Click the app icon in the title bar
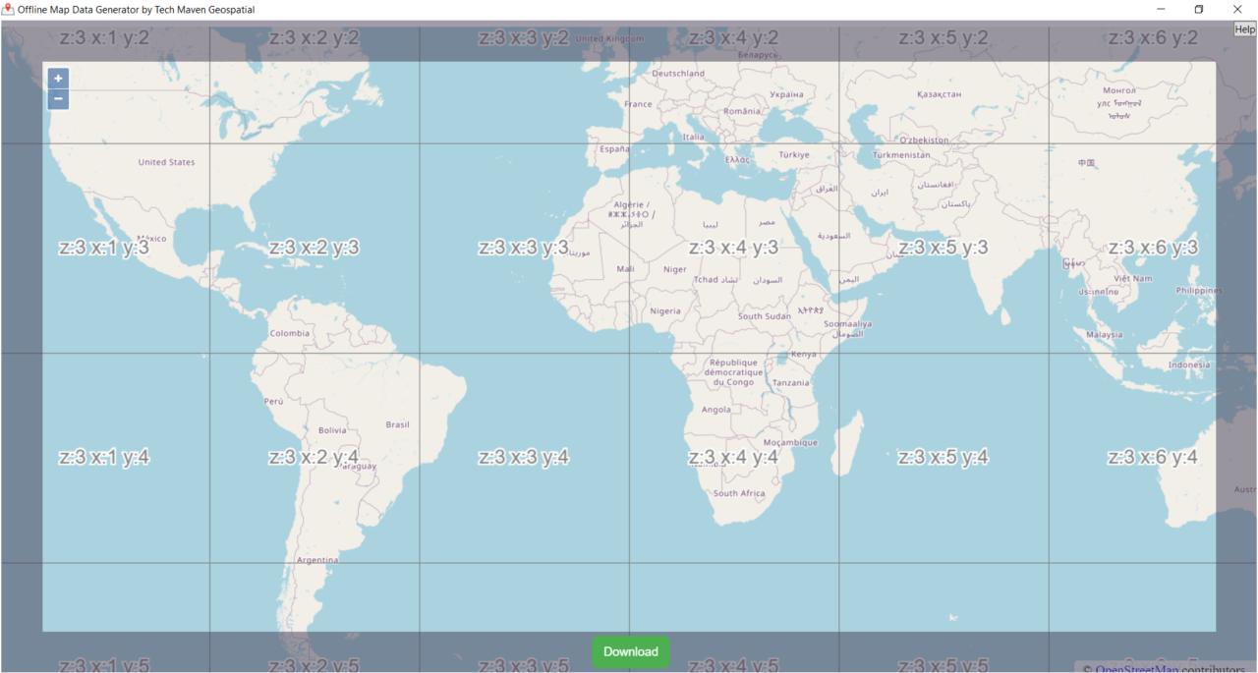 10,9
